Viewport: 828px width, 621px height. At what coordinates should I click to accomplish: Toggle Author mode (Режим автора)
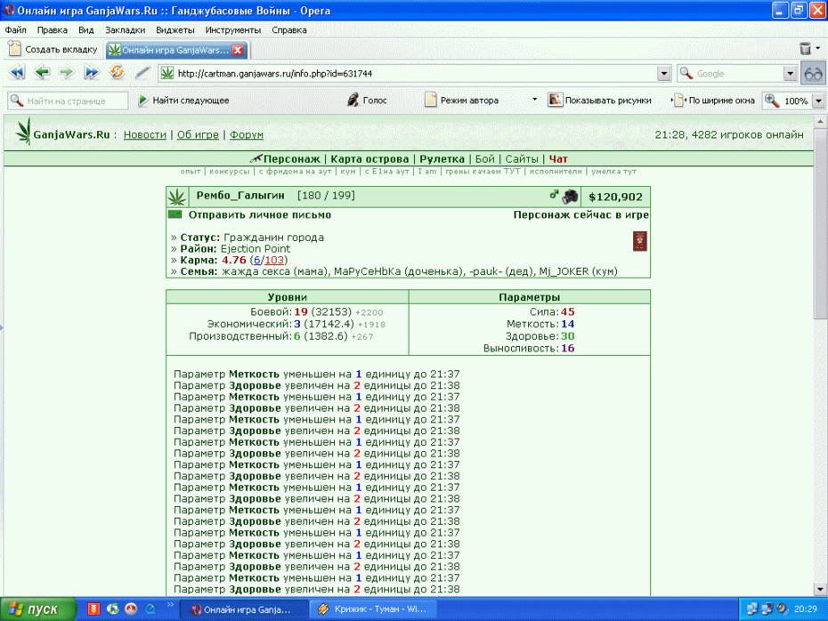461,101
